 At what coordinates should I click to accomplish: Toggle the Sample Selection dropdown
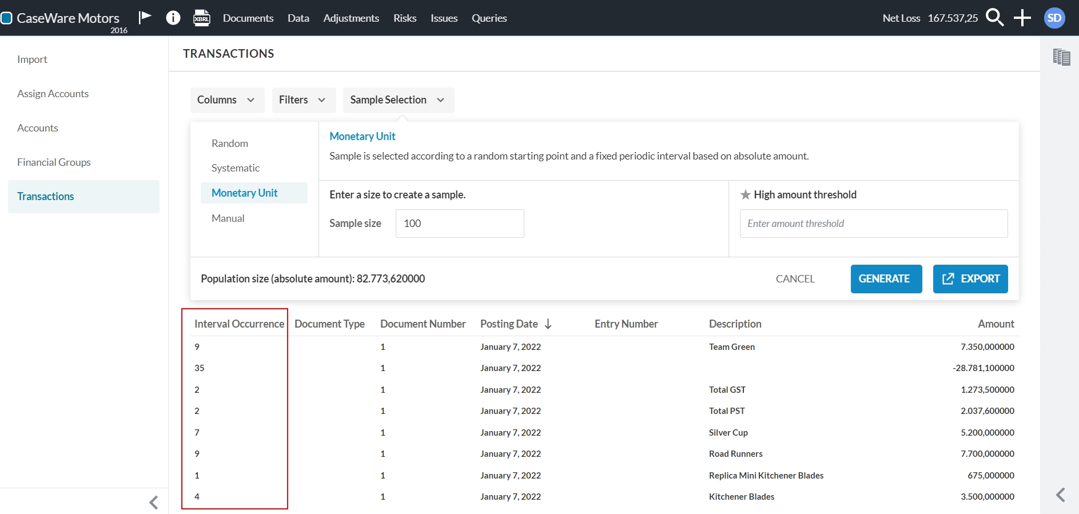click(398, 100)
